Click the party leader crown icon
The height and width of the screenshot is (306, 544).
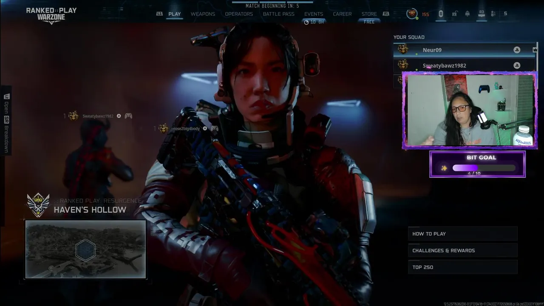[x=535, y=50]
